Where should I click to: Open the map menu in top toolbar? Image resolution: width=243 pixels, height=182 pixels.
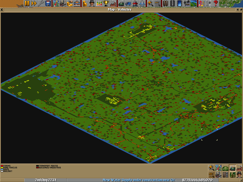point(56,3)
